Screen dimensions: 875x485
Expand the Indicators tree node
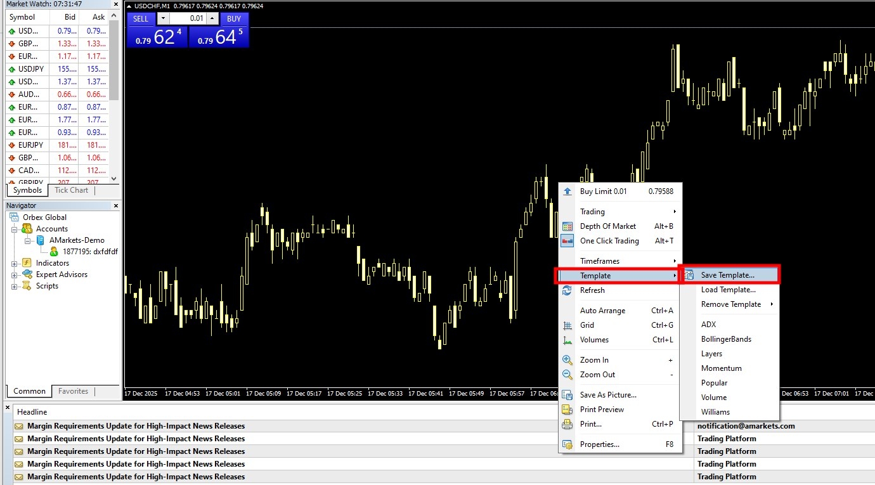14,263
